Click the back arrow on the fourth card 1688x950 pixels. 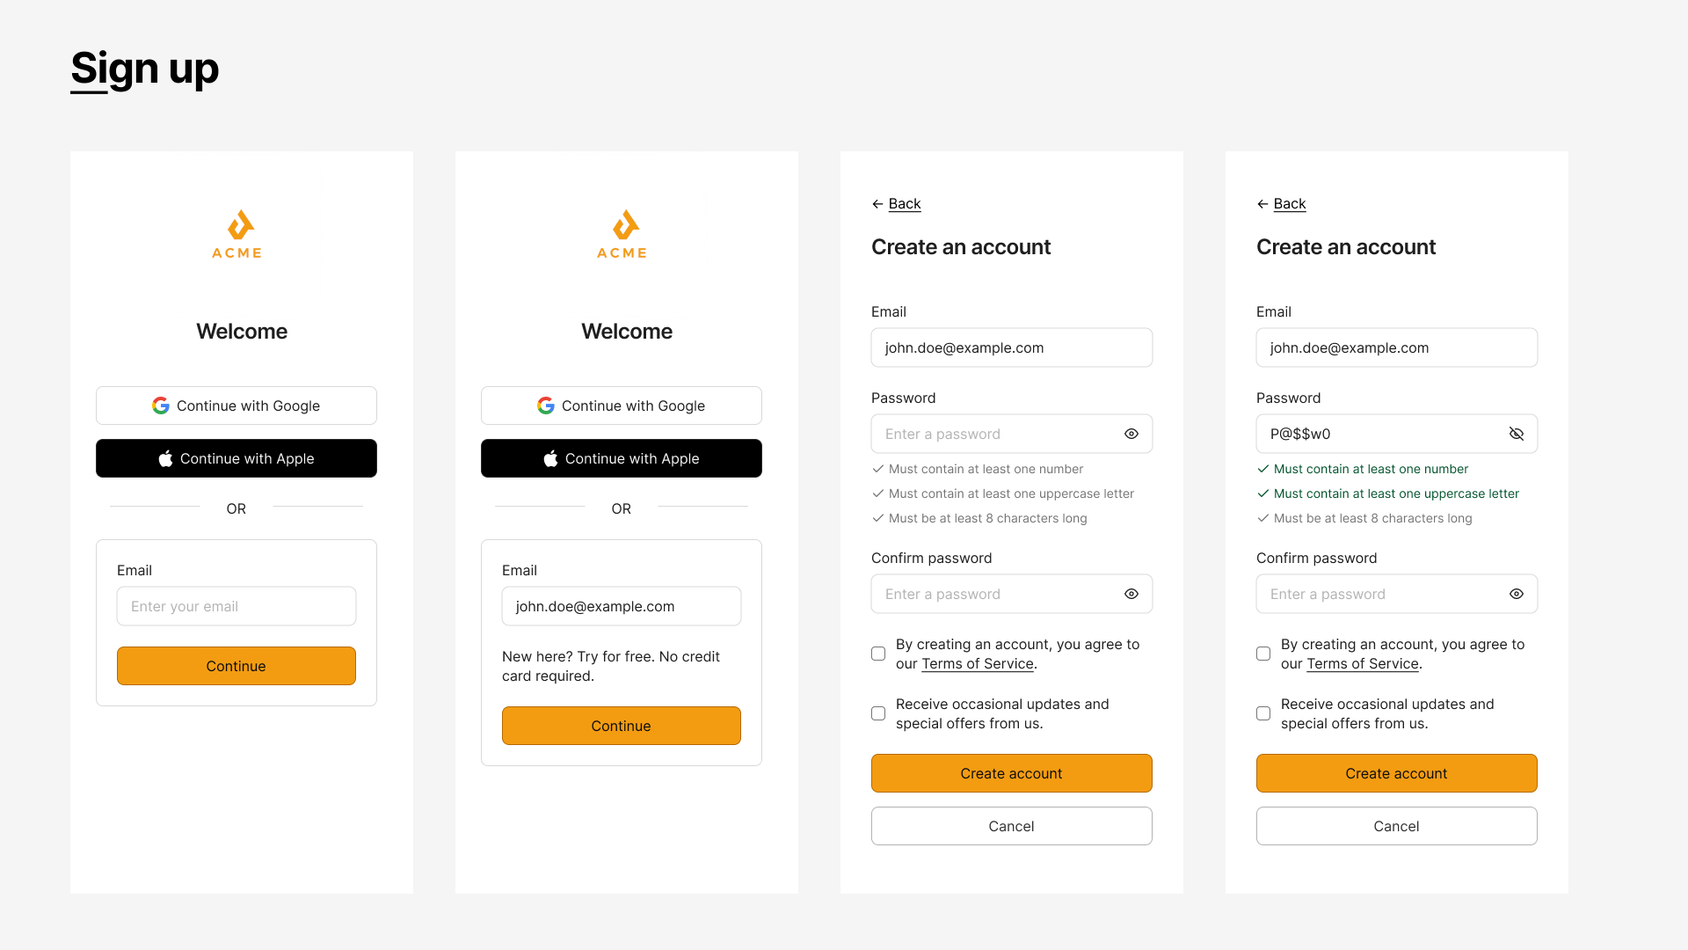point(1262,203)
